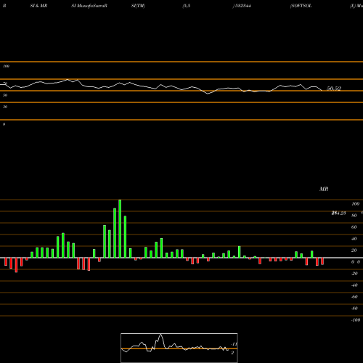This screenshot has height=363, width=363.
Task: Click the -60 label on MR axis
Action: [x=354, y=297]
